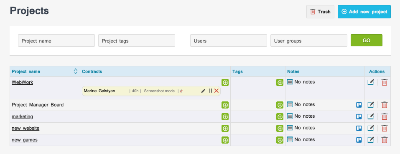400x154 pixels.
Task: Open Trello board icon for Project_Manager_Board
Action: (359, 105)
